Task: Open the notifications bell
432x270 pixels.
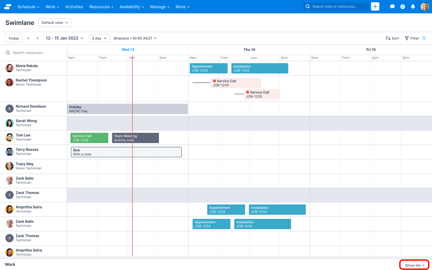Action: pos(413,7)
